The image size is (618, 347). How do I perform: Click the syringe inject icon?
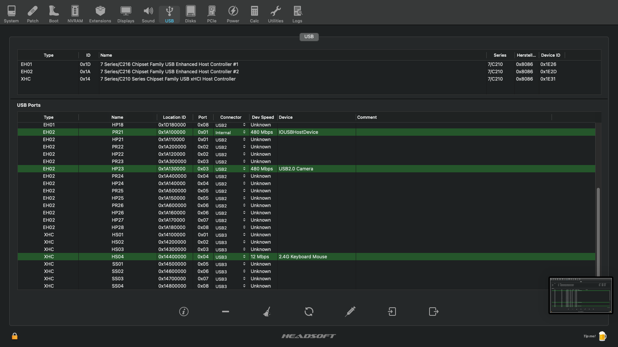(350, 312)
